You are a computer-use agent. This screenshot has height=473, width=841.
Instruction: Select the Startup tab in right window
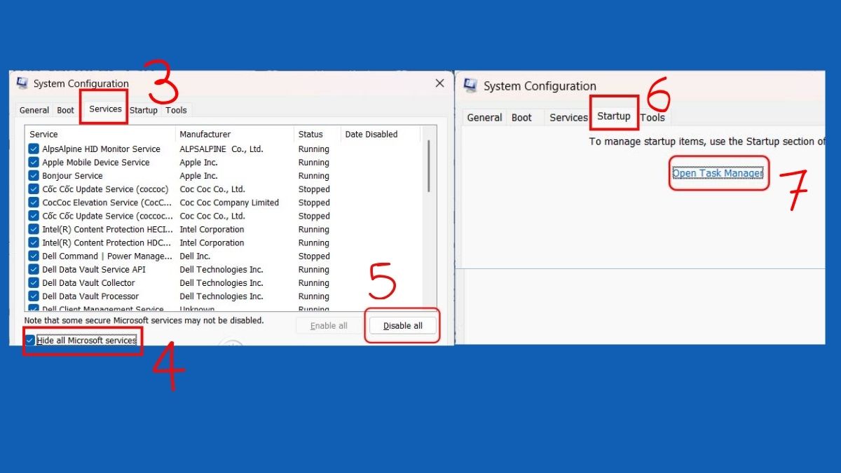[613, 117]
